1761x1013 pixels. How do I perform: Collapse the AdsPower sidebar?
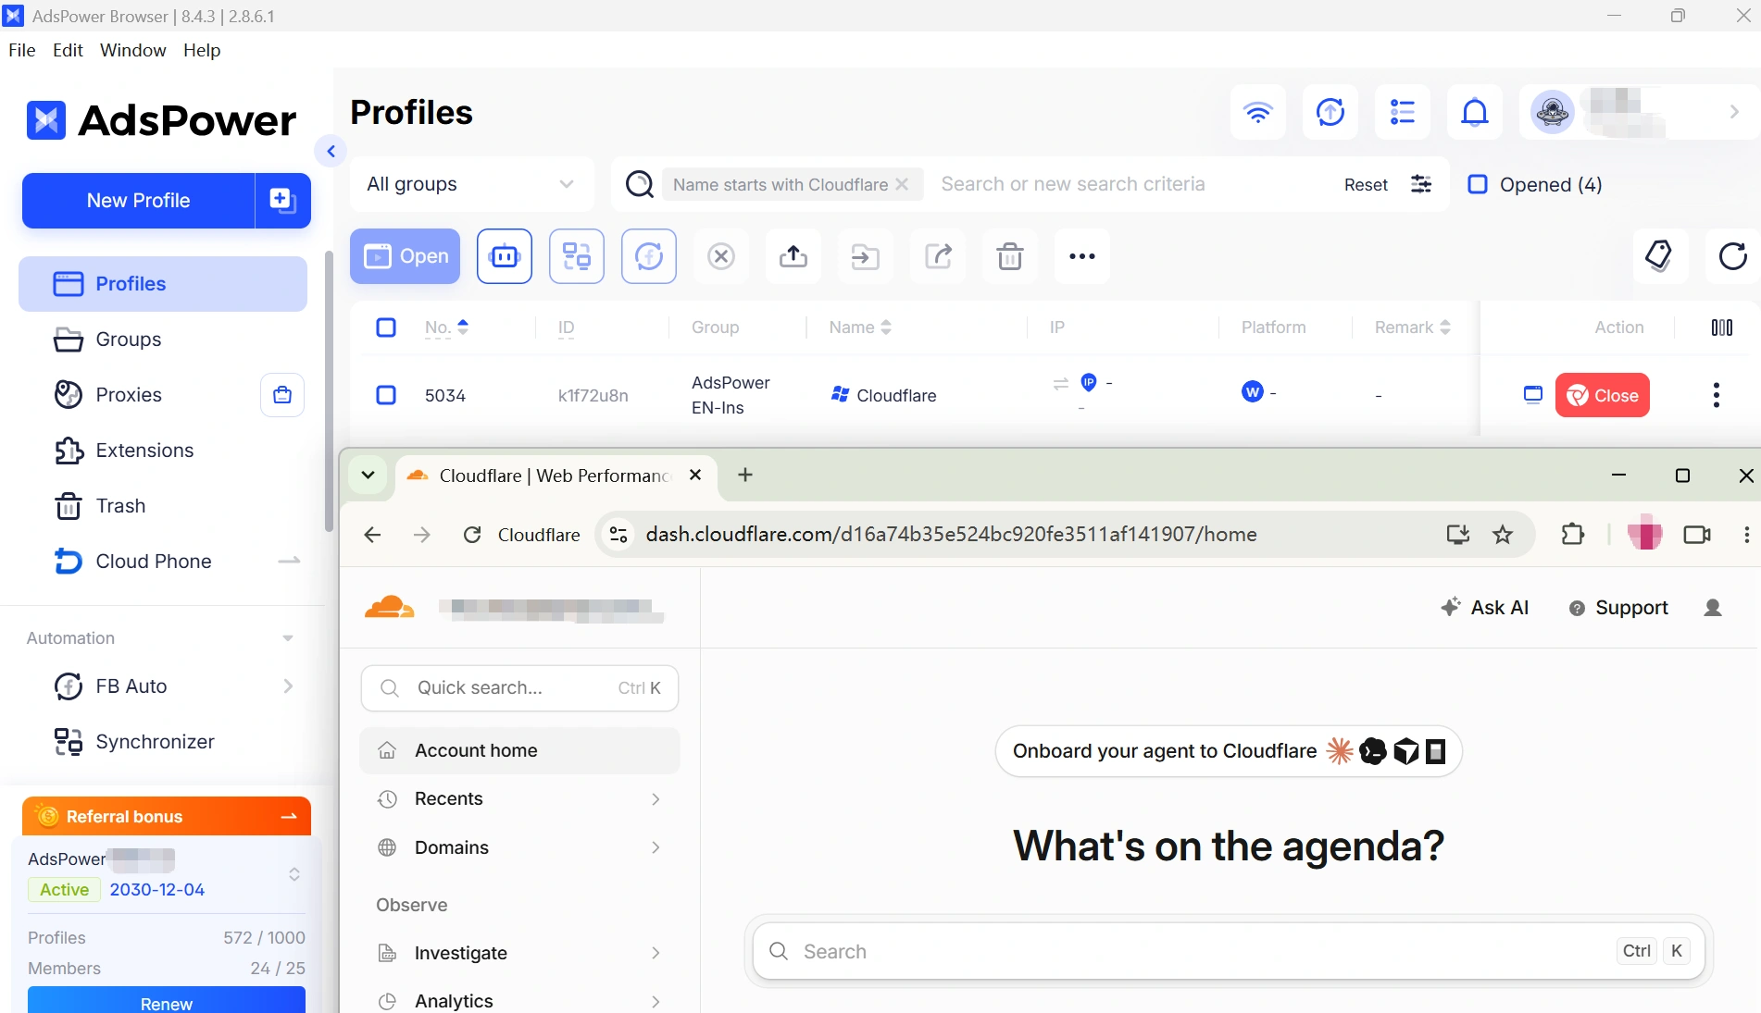(331, 151)
